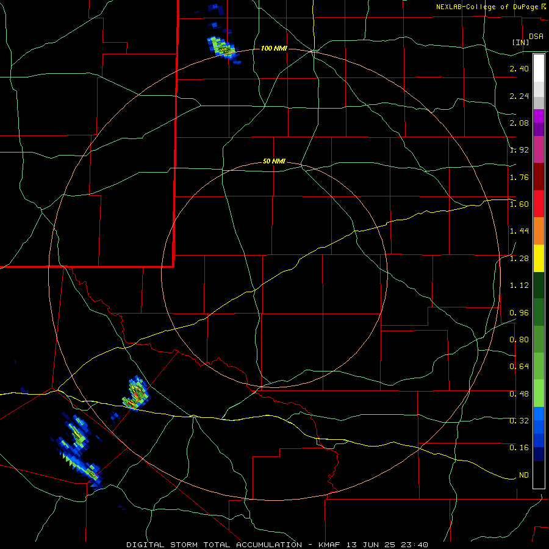
Task: Select the 2.08 legend value
Action: (519, 123)
